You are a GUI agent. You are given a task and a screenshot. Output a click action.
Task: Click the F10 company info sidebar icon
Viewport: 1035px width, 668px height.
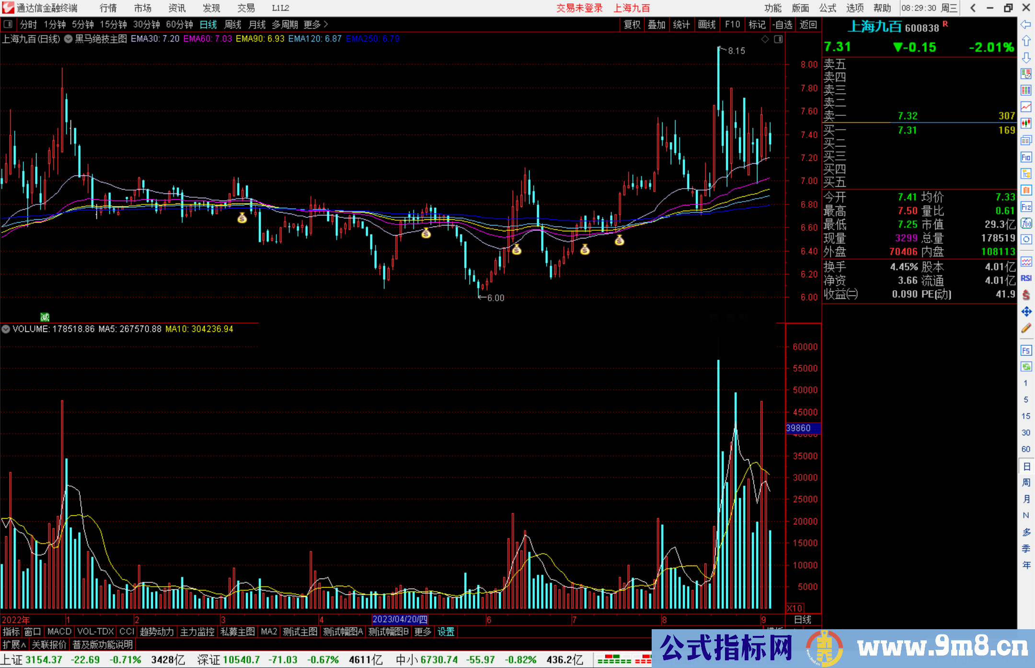1026,157
